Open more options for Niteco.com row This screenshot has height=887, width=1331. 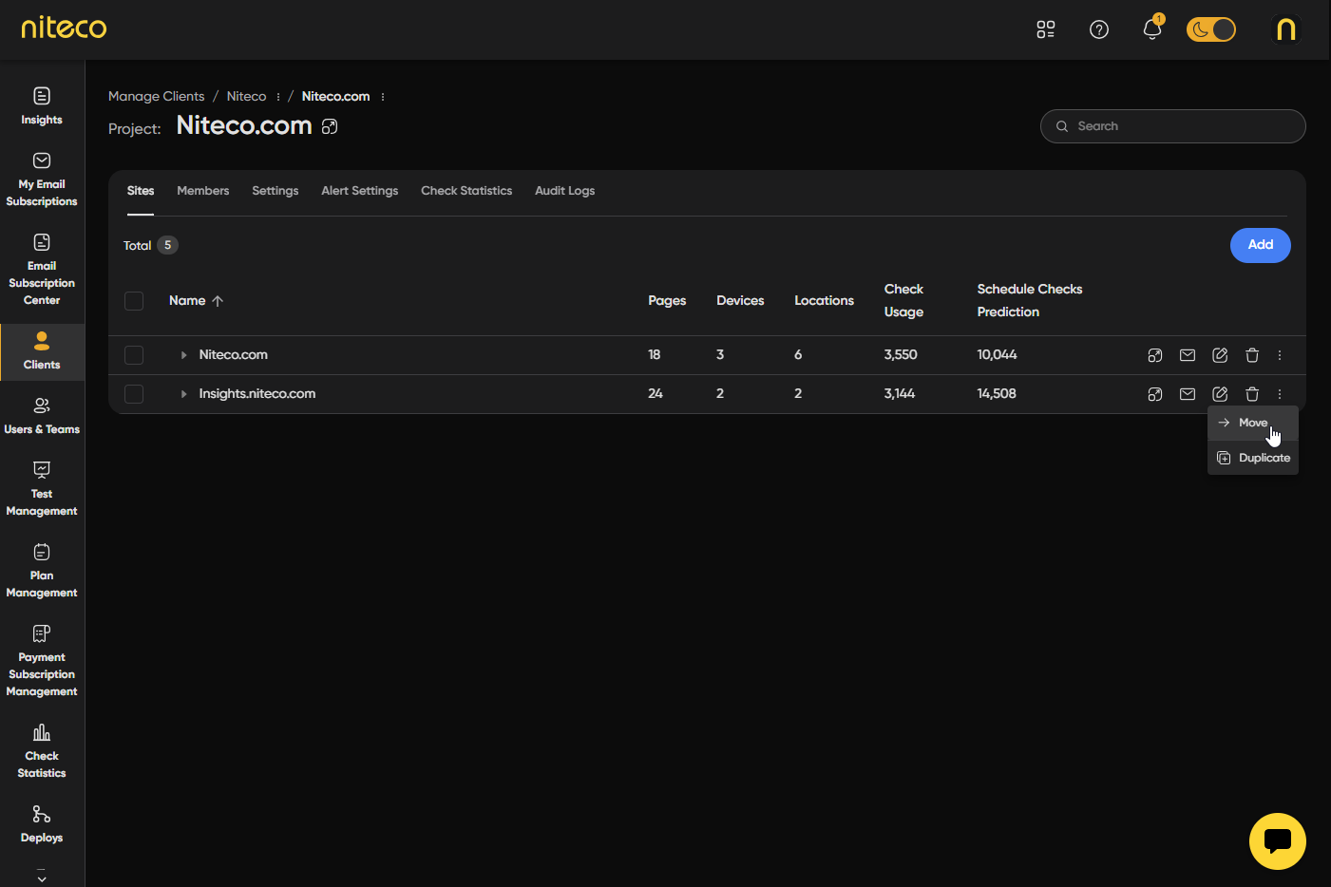(x=1280, y=355)
